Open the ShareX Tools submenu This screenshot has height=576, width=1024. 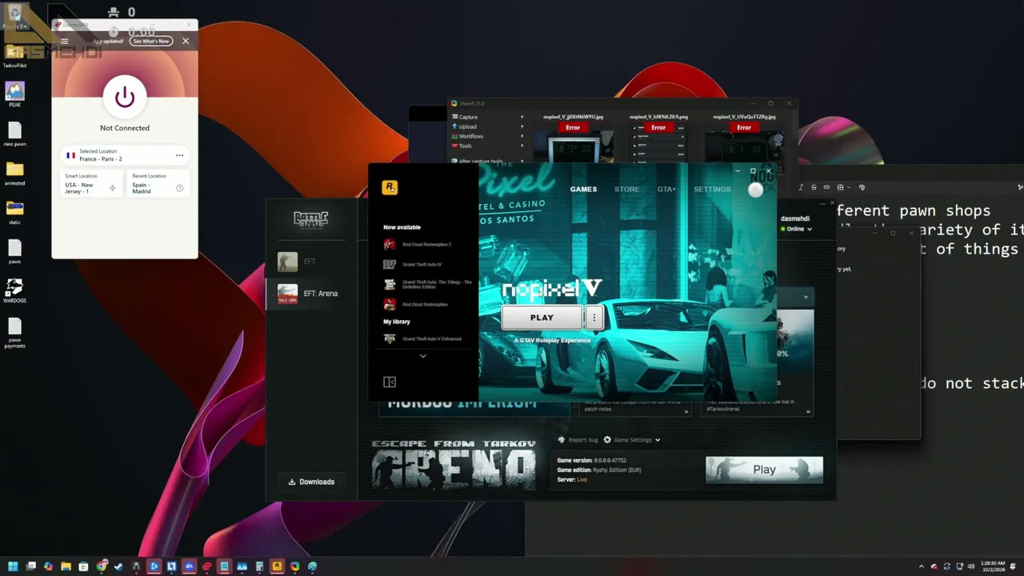pos(488,146)
